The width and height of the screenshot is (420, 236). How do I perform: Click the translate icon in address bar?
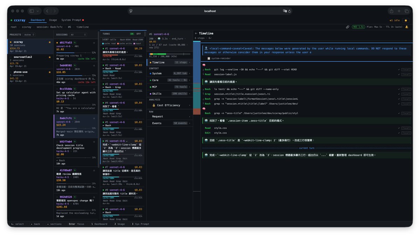point(285,11)
